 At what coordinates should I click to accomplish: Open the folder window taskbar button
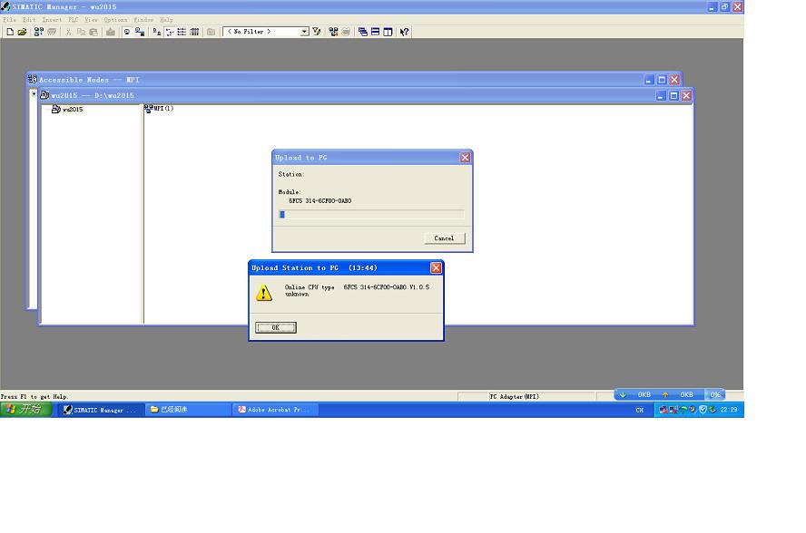188,410
